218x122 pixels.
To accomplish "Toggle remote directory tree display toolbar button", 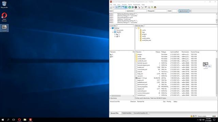I will pos(123,7).
